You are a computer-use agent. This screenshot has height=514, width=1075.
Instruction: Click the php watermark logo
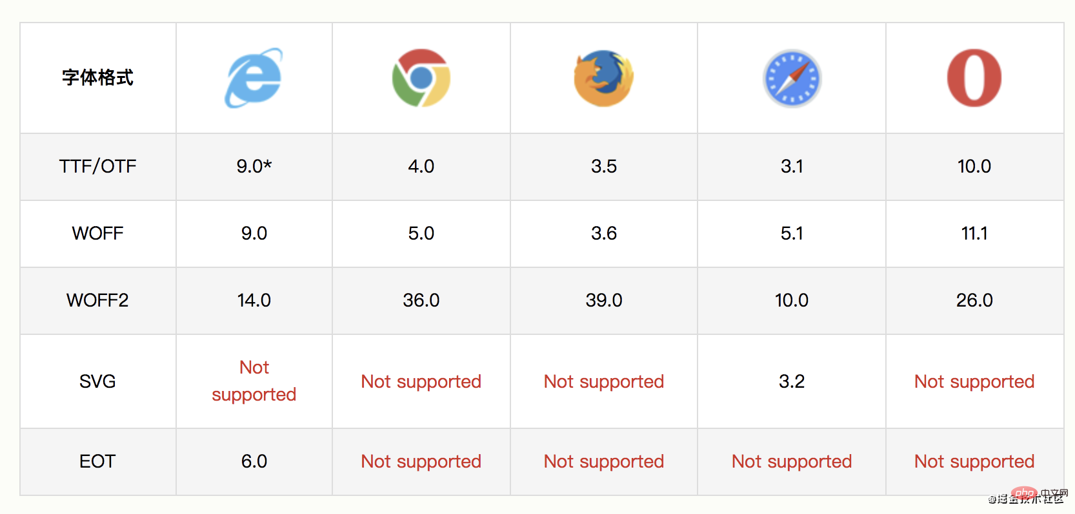(x=1024, y=494)
